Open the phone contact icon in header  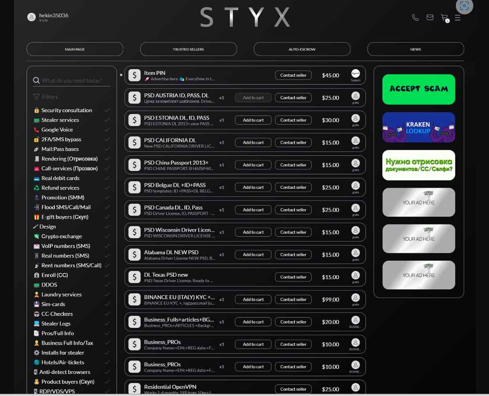[415, 17]
